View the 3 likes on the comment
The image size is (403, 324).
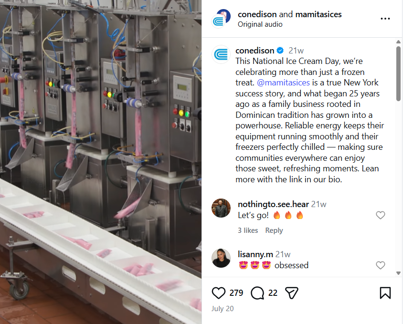click(248, 230)
